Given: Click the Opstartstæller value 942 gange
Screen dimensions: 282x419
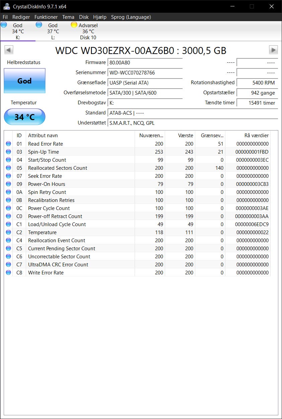Looking at the screenshot, I should click(257, 93).
